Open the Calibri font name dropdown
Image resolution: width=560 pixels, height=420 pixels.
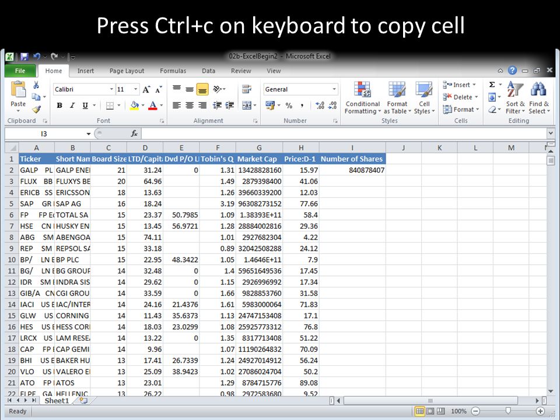pyautogui.click(x=111, y=89)
